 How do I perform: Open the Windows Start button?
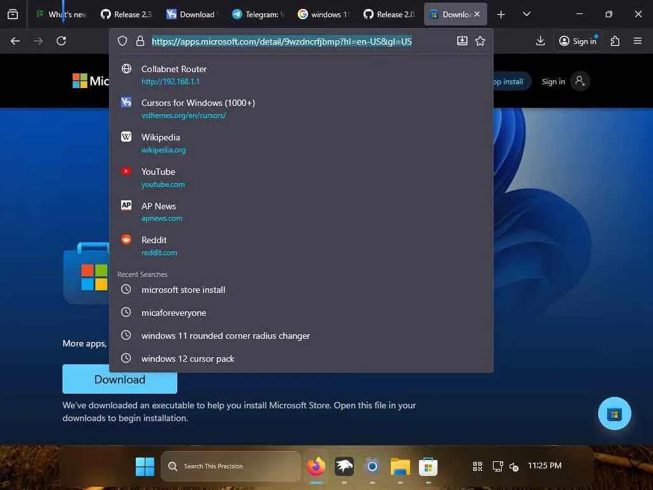pyautogui.click(x=145, y=466)
